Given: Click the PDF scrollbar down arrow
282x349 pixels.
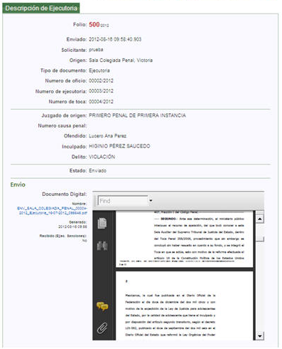Looking at the screenshot, I should click(260, 336).
